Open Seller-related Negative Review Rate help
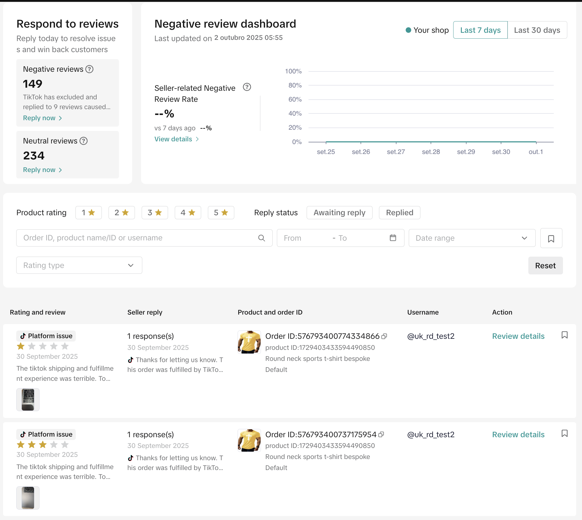Viewport: 582px width, 520px height. point(247,87)
